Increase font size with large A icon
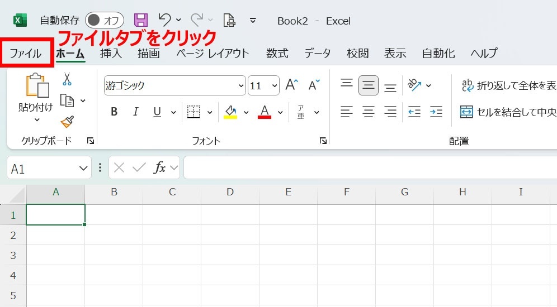 tap(292, 85)
